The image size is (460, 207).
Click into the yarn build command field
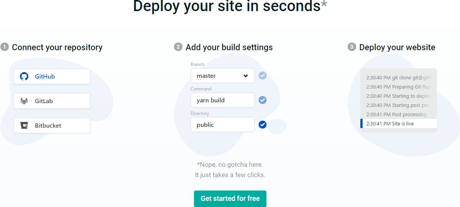pos(222,100)
